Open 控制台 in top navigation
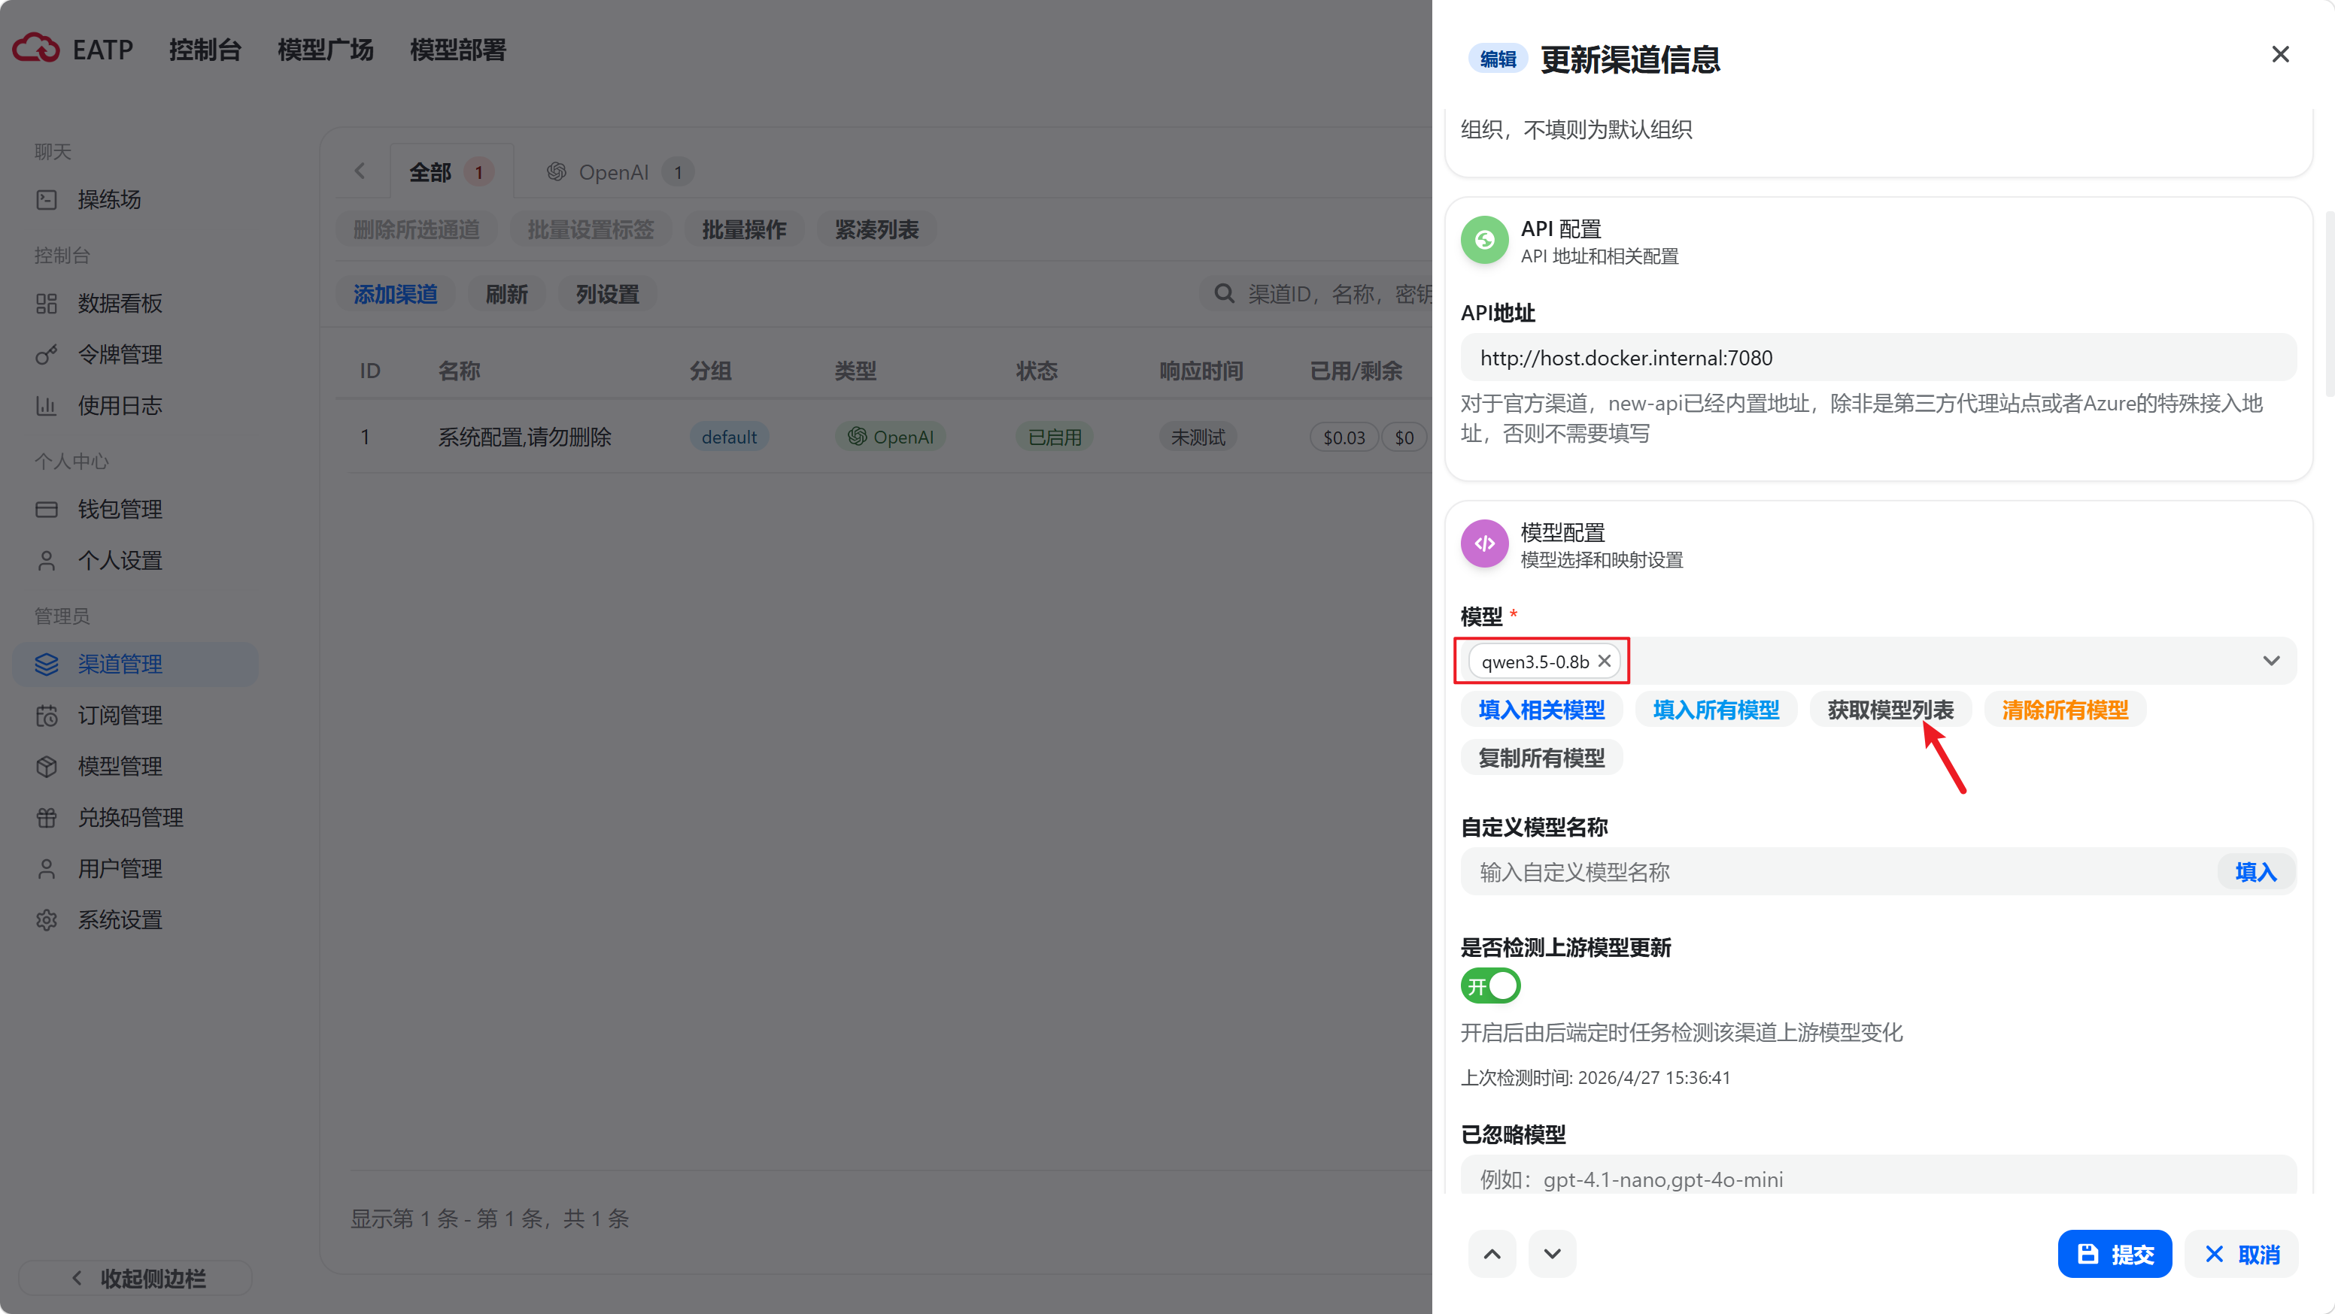2335x1314 pixels. click(205, 50)
